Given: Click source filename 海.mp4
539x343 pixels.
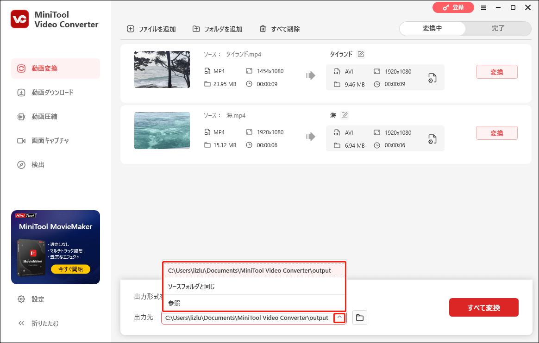Looking at the screenshot, I should point(236,115).
